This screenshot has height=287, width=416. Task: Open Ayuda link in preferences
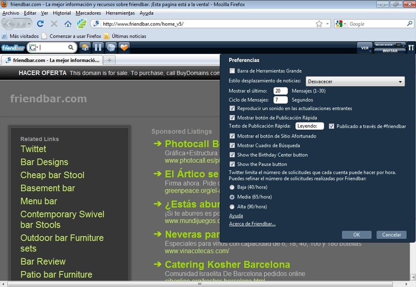[x=236, y=216]
